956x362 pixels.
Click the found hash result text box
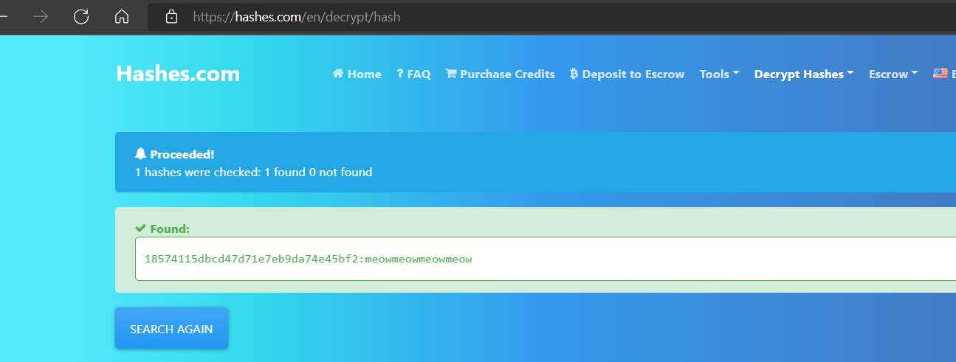(546, 259)
